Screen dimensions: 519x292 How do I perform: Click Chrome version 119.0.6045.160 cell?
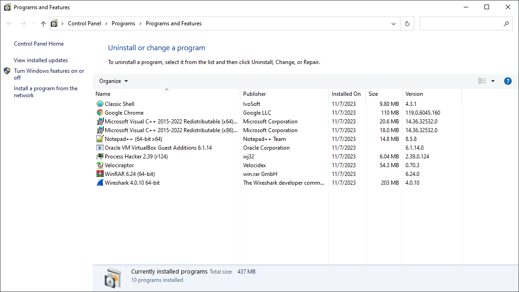(423, 113)
